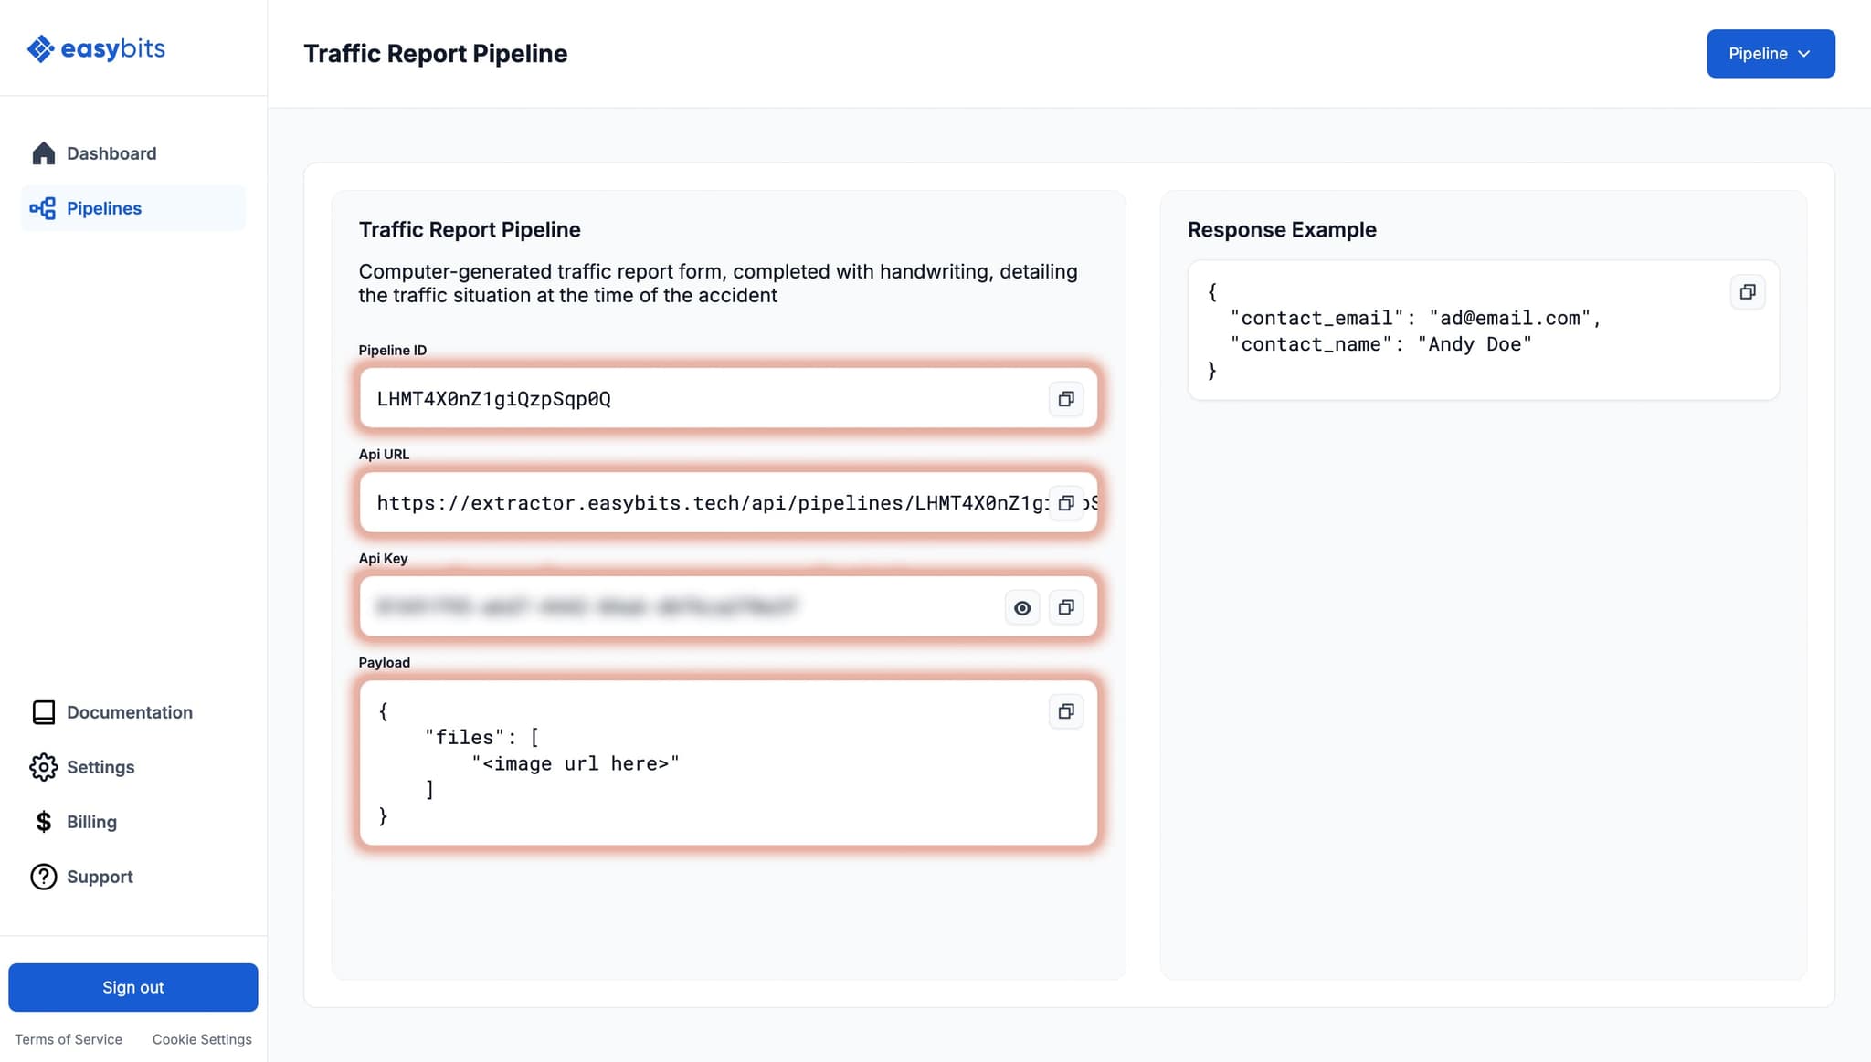Click the "contact_email" response line

pyautogui.click(x=1415, y=318)
